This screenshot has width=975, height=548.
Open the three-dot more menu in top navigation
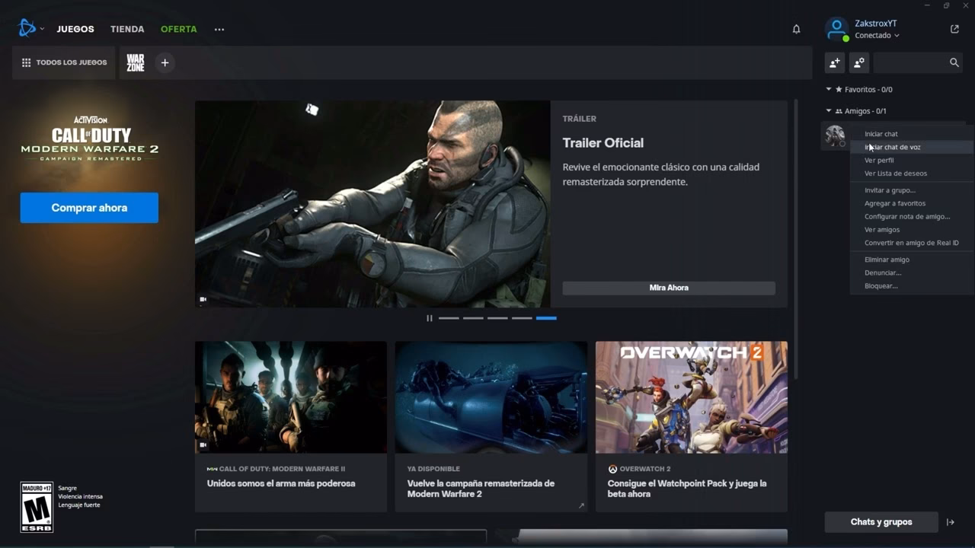pos(219,29)
